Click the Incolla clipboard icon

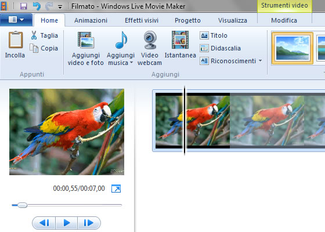click(x=15, y=39)
